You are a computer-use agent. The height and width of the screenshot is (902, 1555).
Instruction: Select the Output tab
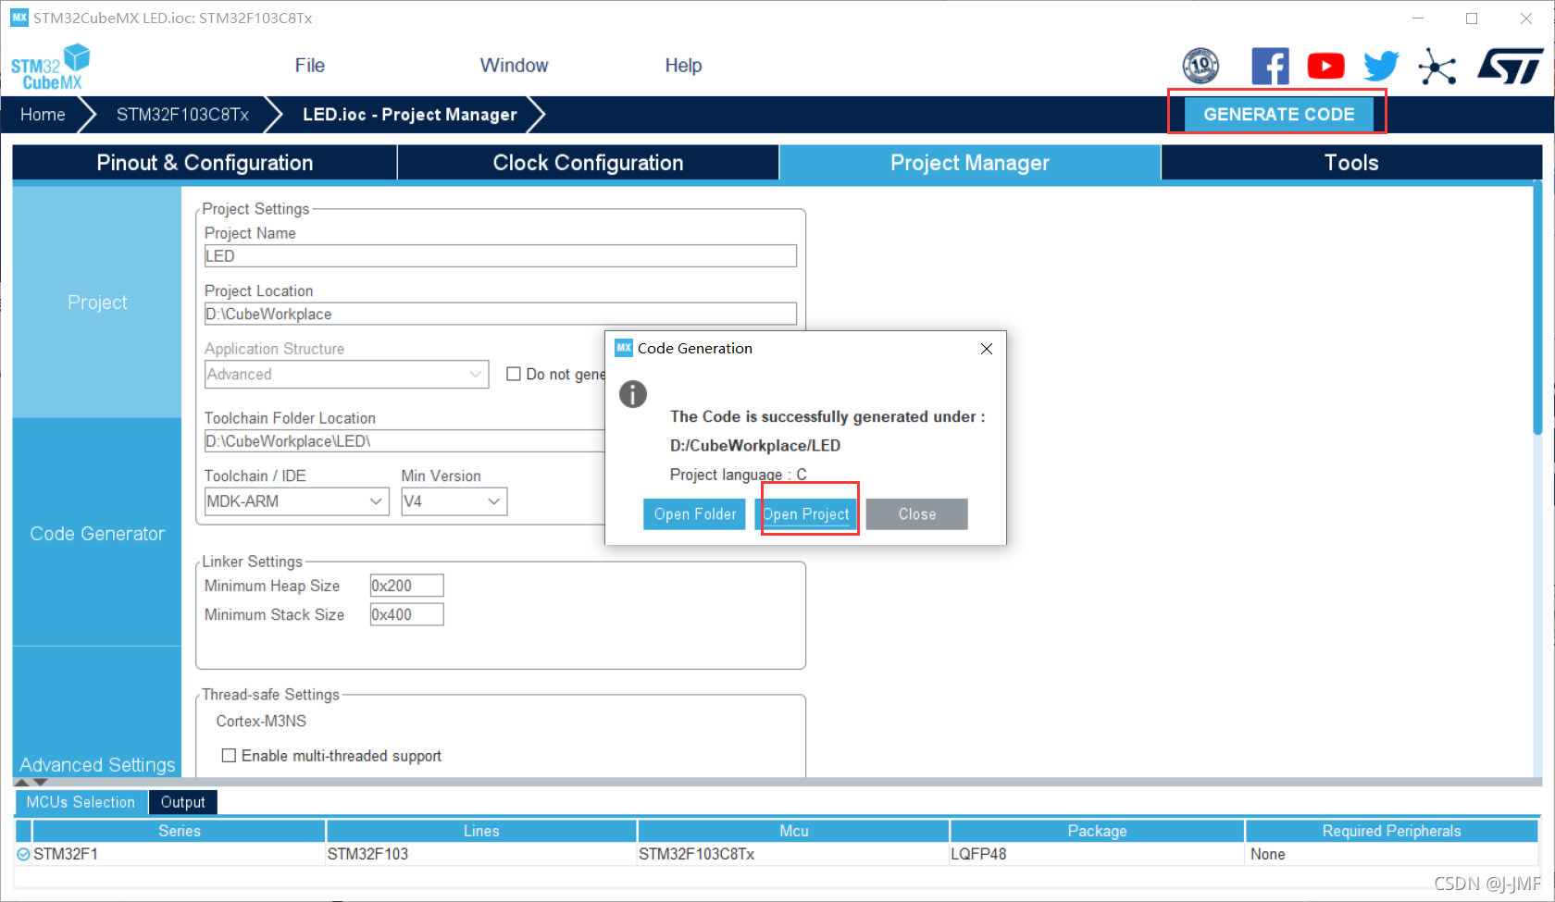[183, 802]
